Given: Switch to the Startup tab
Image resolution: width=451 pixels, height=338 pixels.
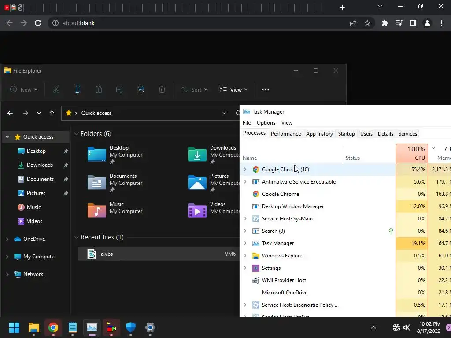Looking at the screenshot, I should coord(347,134).
